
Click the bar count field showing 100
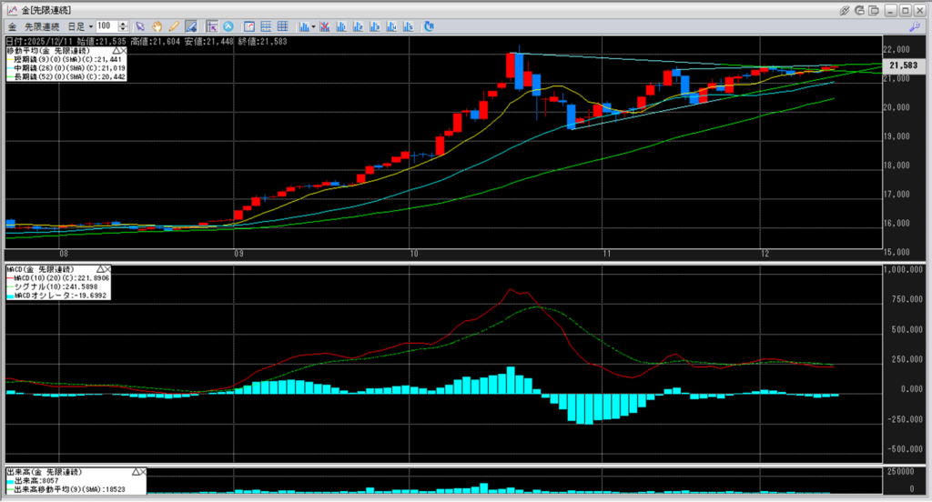point(106,25)
